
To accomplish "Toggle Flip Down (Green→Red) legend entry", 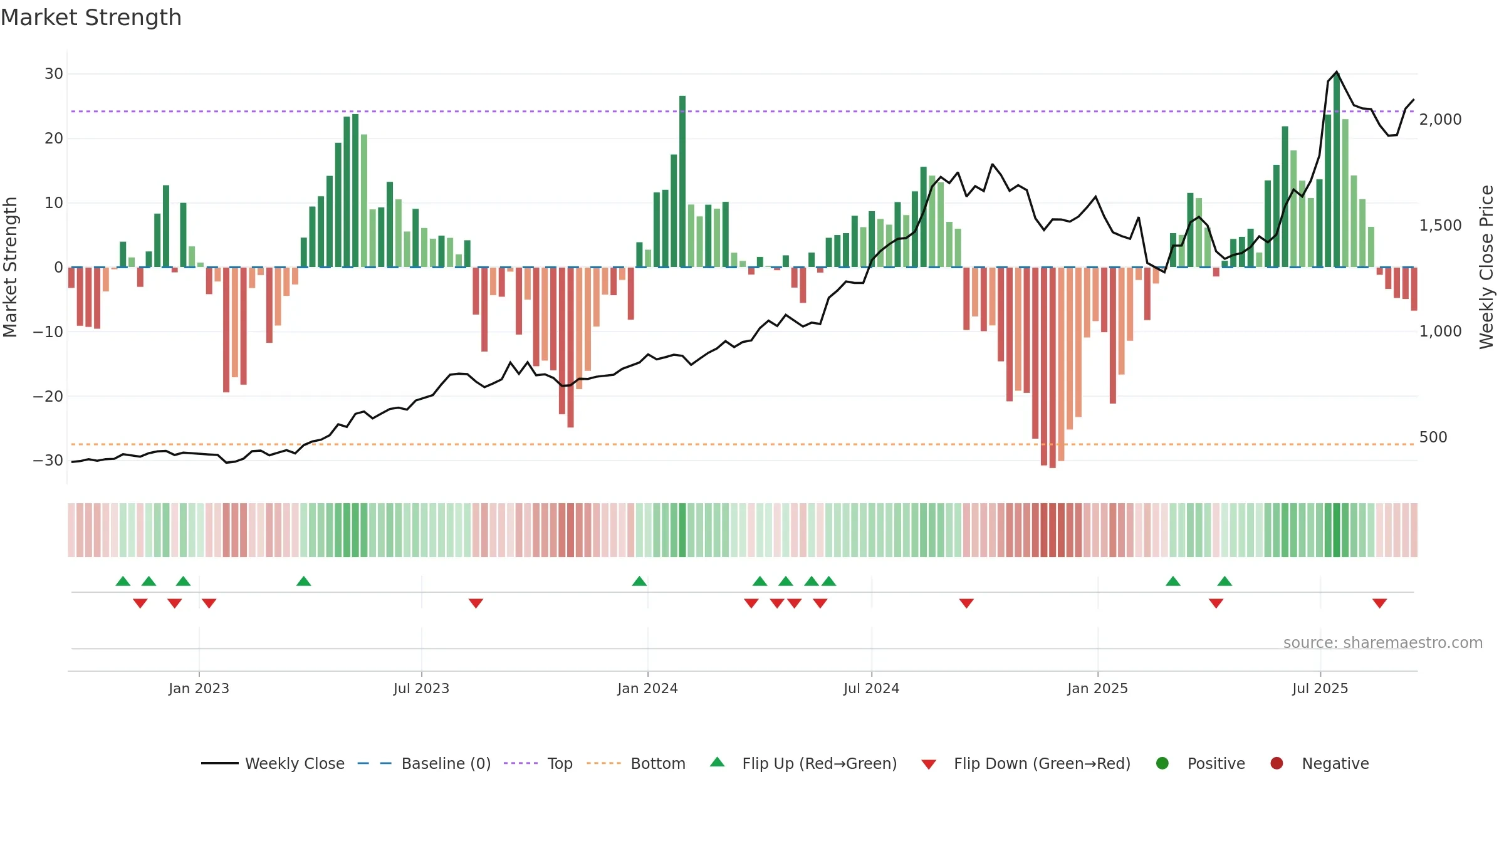I will pyautogui.click(x=1026, y=763).
